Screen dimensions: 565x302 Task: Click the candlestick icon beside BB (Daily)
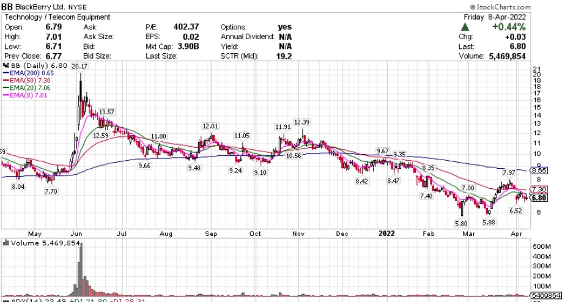pos(6,66)
